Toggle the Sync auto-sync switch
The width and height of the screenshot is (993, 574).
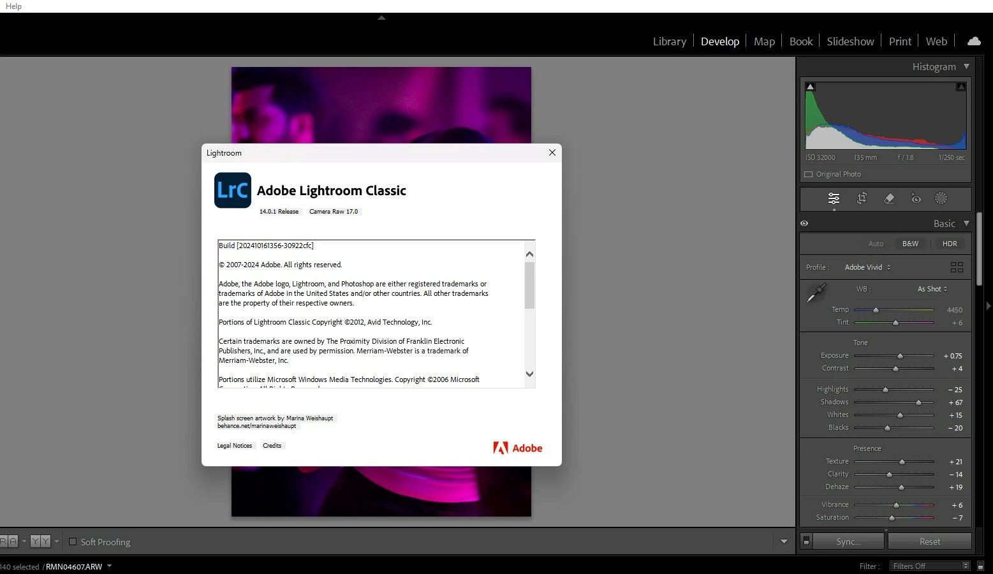[x=806, y=541]
